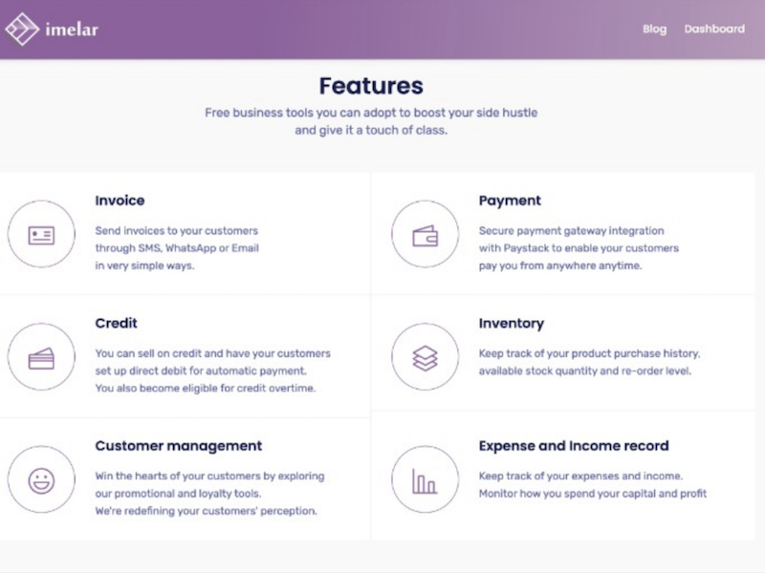Click the imelar brand name text
Image resolution: width=765 pixels, height=573 pixels.
coord(72,30)
